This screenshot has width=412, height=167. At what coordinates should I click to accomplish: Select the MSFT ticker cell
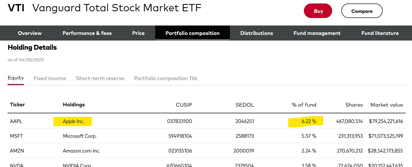tap(16, 136)
